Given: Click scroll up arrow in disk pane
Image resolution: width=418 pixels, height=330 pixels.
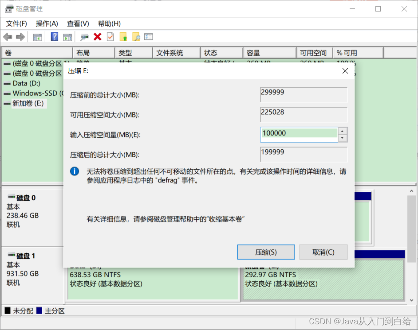Looking at the screenshot, I should [412, 191].
